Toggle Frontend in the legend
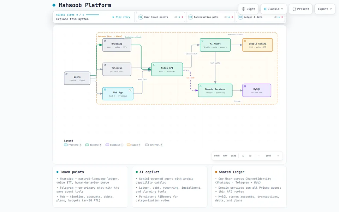Image resolution: width=339 pixels, height=212 pixels. click(73, 145)
